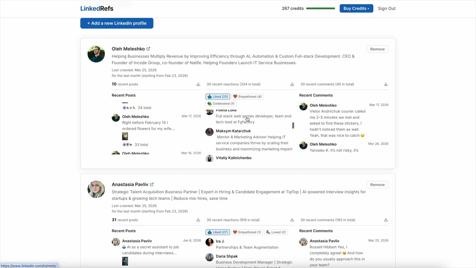Sign out of the account
This screenshot has width=476, height=268.
(386, 8)
